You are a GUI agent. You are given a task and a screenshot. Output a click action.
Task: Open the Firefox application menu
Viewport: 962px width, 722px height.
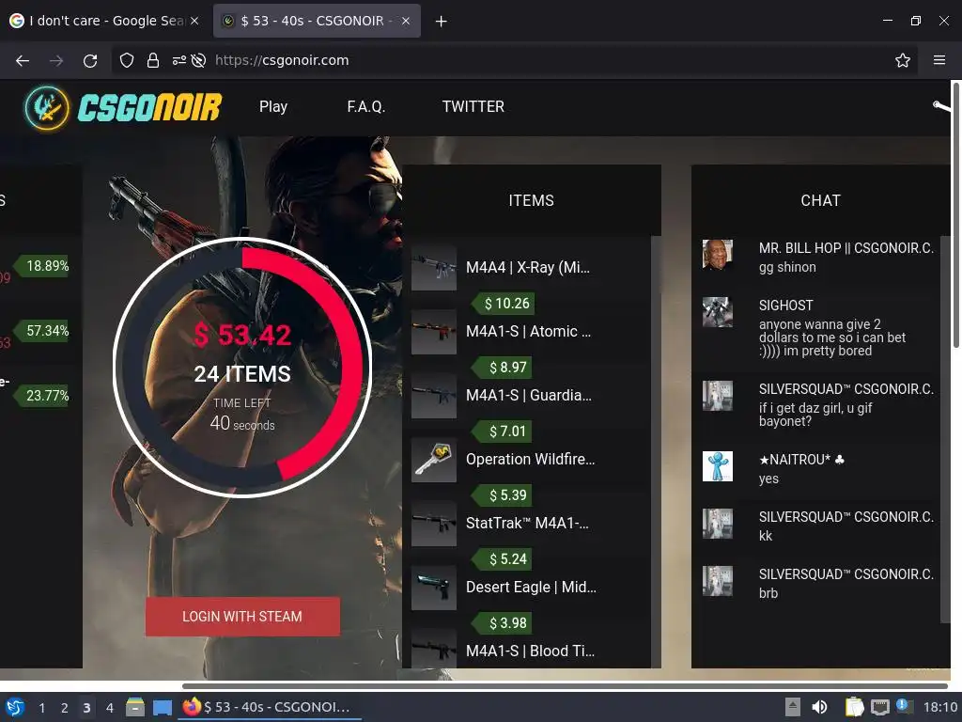(939, 60)
